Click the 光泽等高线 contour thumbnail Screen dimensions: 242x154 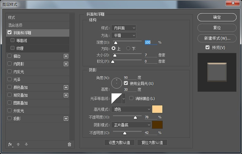coord(117,99)
